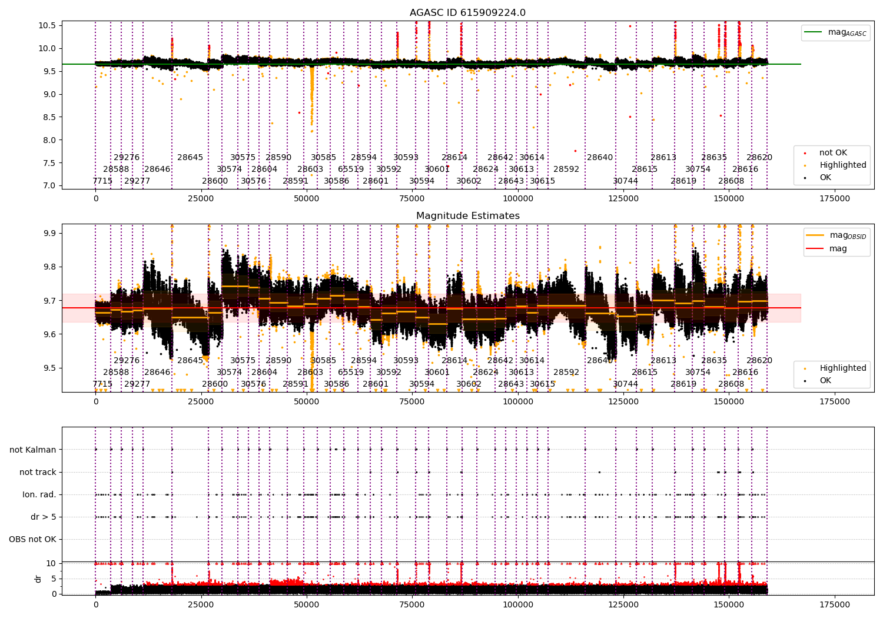Viewport: 883px width, 618px height.
Task: Click obsid label 28645 in top plot
Action: pyautogui.click(x=190, y=158)
